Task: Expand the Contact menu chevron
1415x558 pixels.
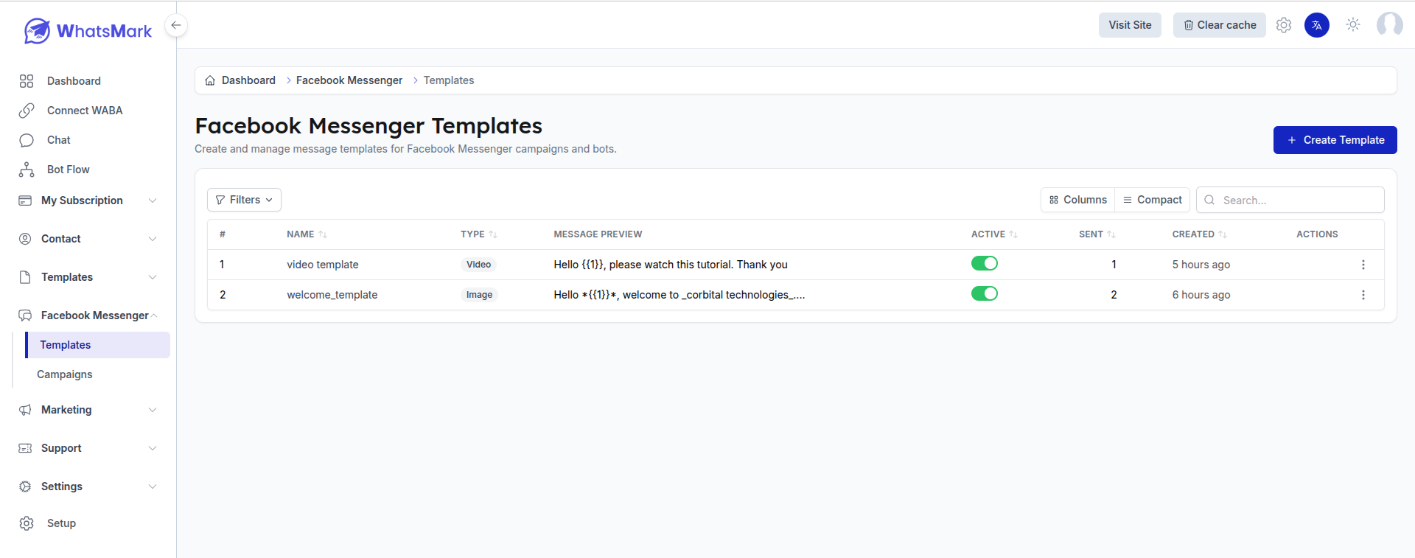Action: tap(153, 239)
